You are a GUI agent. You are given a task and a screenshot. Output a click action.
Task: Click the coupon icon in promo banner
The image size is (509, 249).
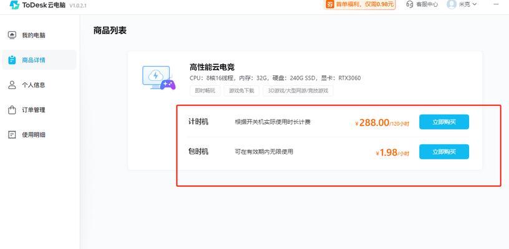click(x=330, y=4)
